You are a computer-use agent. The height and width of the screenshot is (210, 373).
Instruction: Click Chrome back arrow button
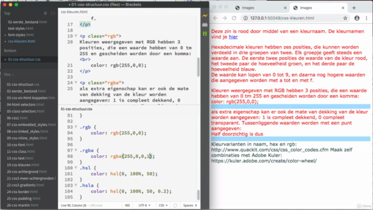click(215, 18)
